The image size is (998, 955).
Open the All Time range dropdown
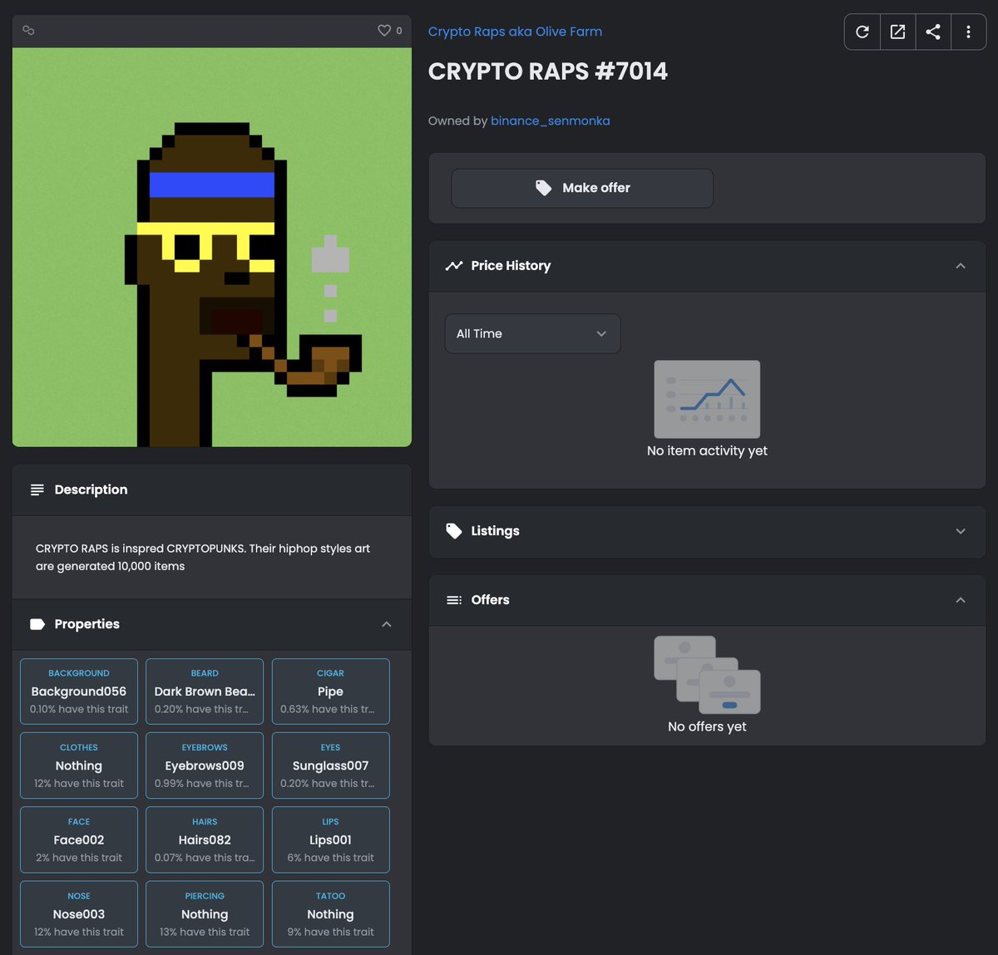pyautogui.click(x=532, y=333)
